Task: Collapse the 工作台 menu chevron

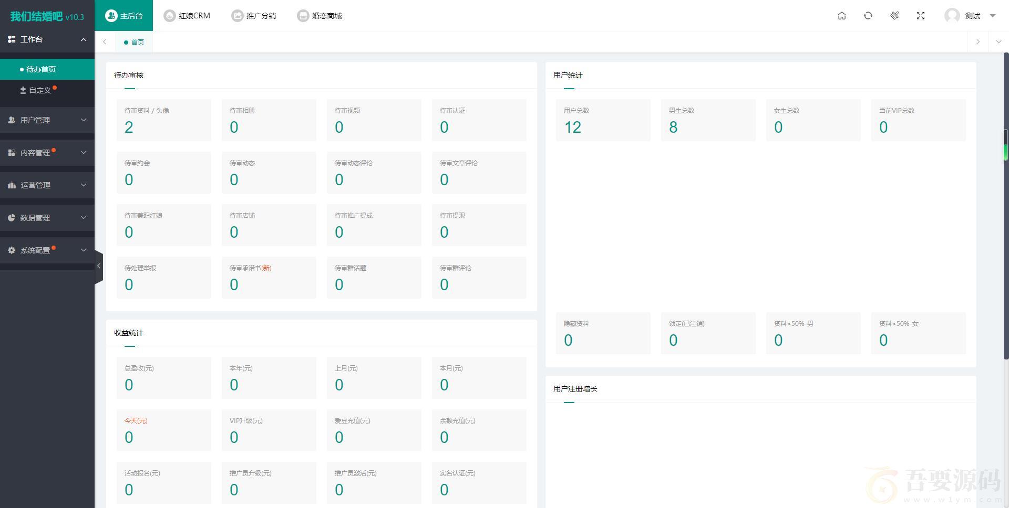Action: [84, 39]
